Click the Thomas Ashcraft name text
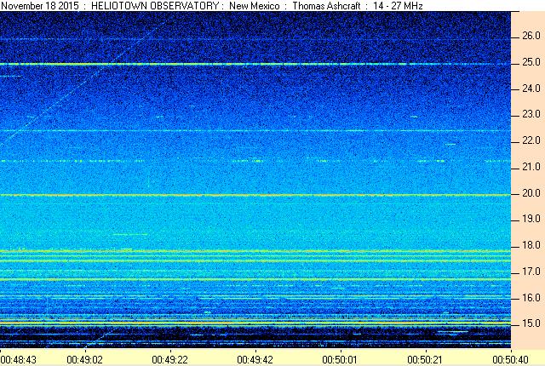Screen dimensions: 545x366 pos(326,6)
